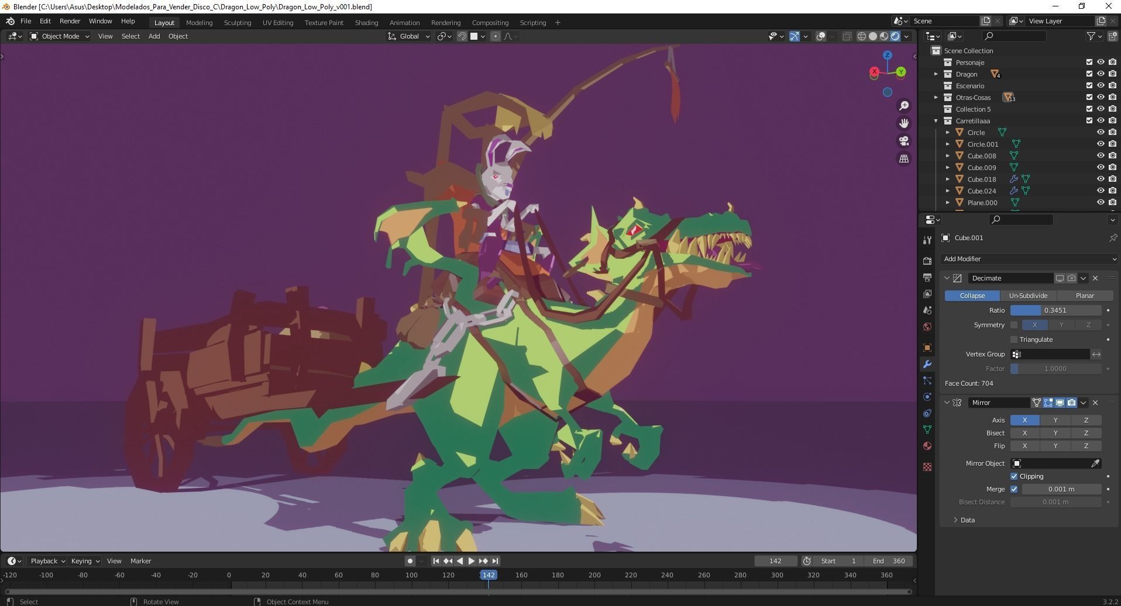Switch perspective/orthographic grid gizmo
1121x606 pixels.
[x=904, y=158]
